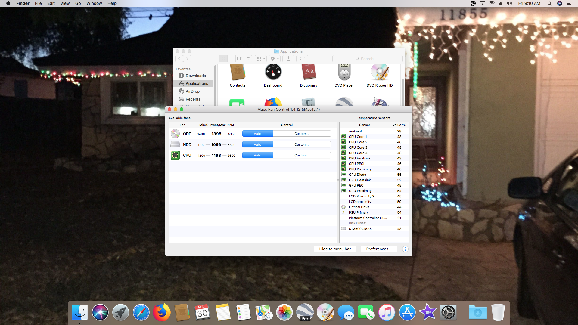The image size is (578, 325).
Task: Open the Wi-Fi menu bar status
Action: pyautogui.click(x=492, y=3)
